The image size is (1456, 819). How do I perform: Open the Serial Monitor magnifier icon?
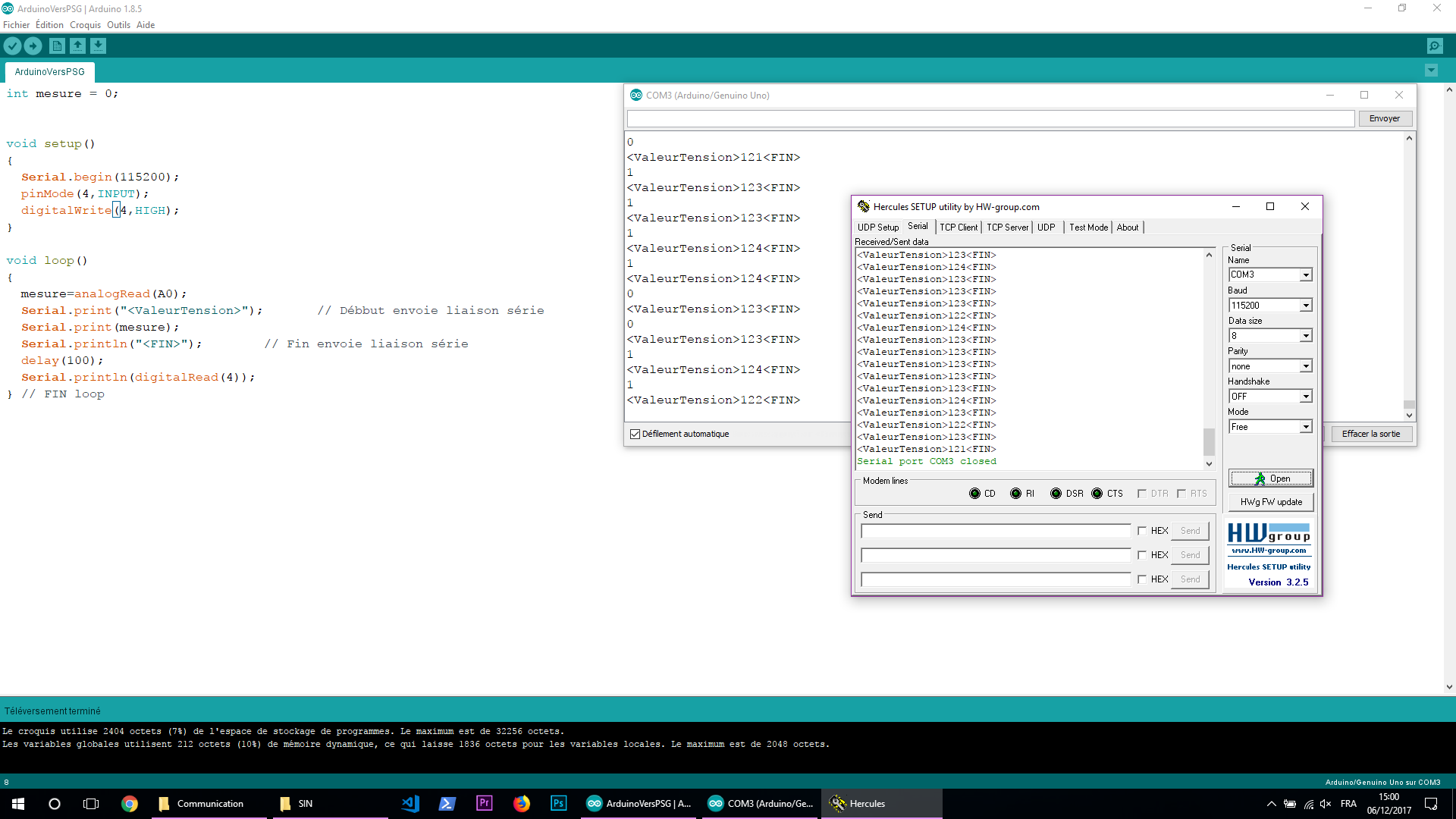[1435, 46]
